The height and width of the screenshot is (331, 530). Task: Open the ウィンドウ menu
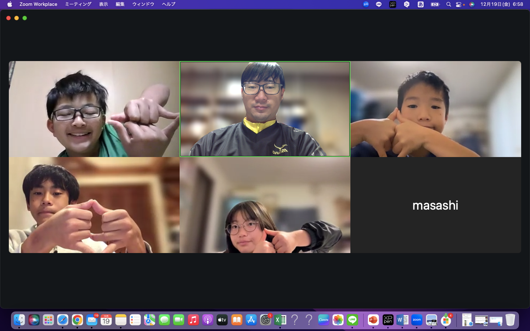tap(143, 4)
